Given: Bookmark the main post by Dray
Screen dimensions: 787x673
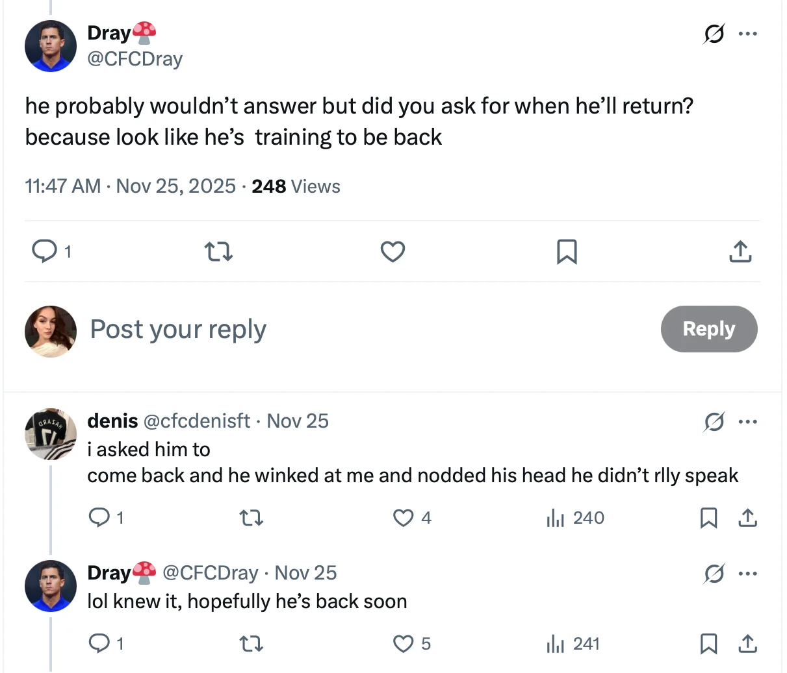Looking at the screenshot, I should click(567, 251).
